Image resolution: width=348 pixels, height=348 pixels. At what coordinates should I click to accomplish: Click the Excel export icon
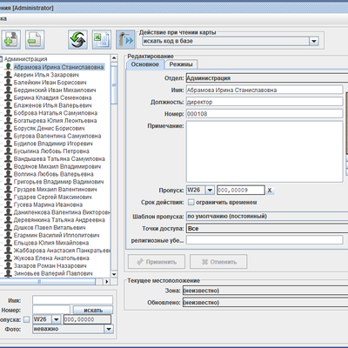point(102,39)
